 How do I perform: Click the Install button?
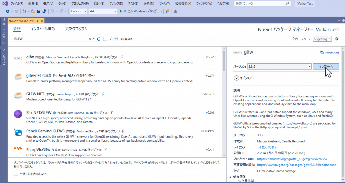326,66
